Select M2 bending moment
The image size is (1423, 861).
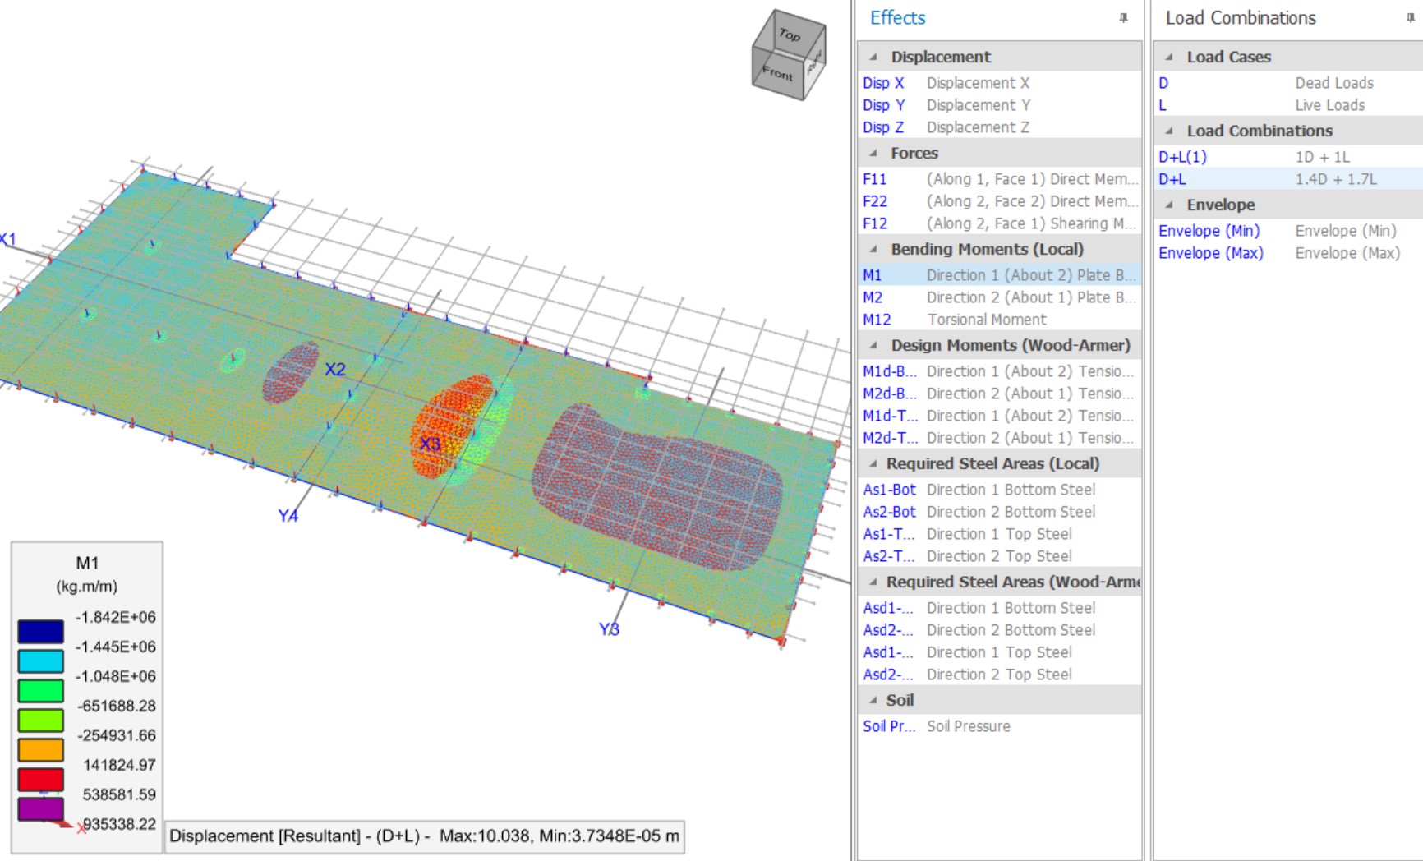pos(999,297)
